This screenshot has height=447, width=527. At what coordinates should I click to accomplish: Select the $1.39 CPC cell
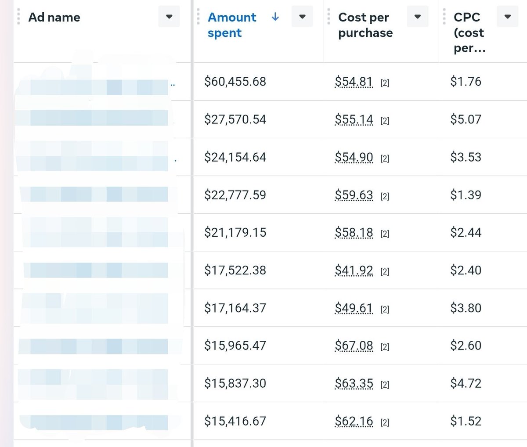pos(466,195)
